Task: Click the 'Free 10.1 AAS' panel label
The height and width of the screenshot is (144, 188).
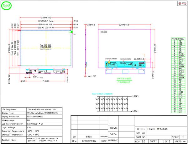Action: (x=45, y=45)
